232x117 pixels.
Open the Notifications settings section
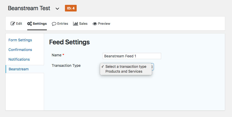[x=19, y=59]
